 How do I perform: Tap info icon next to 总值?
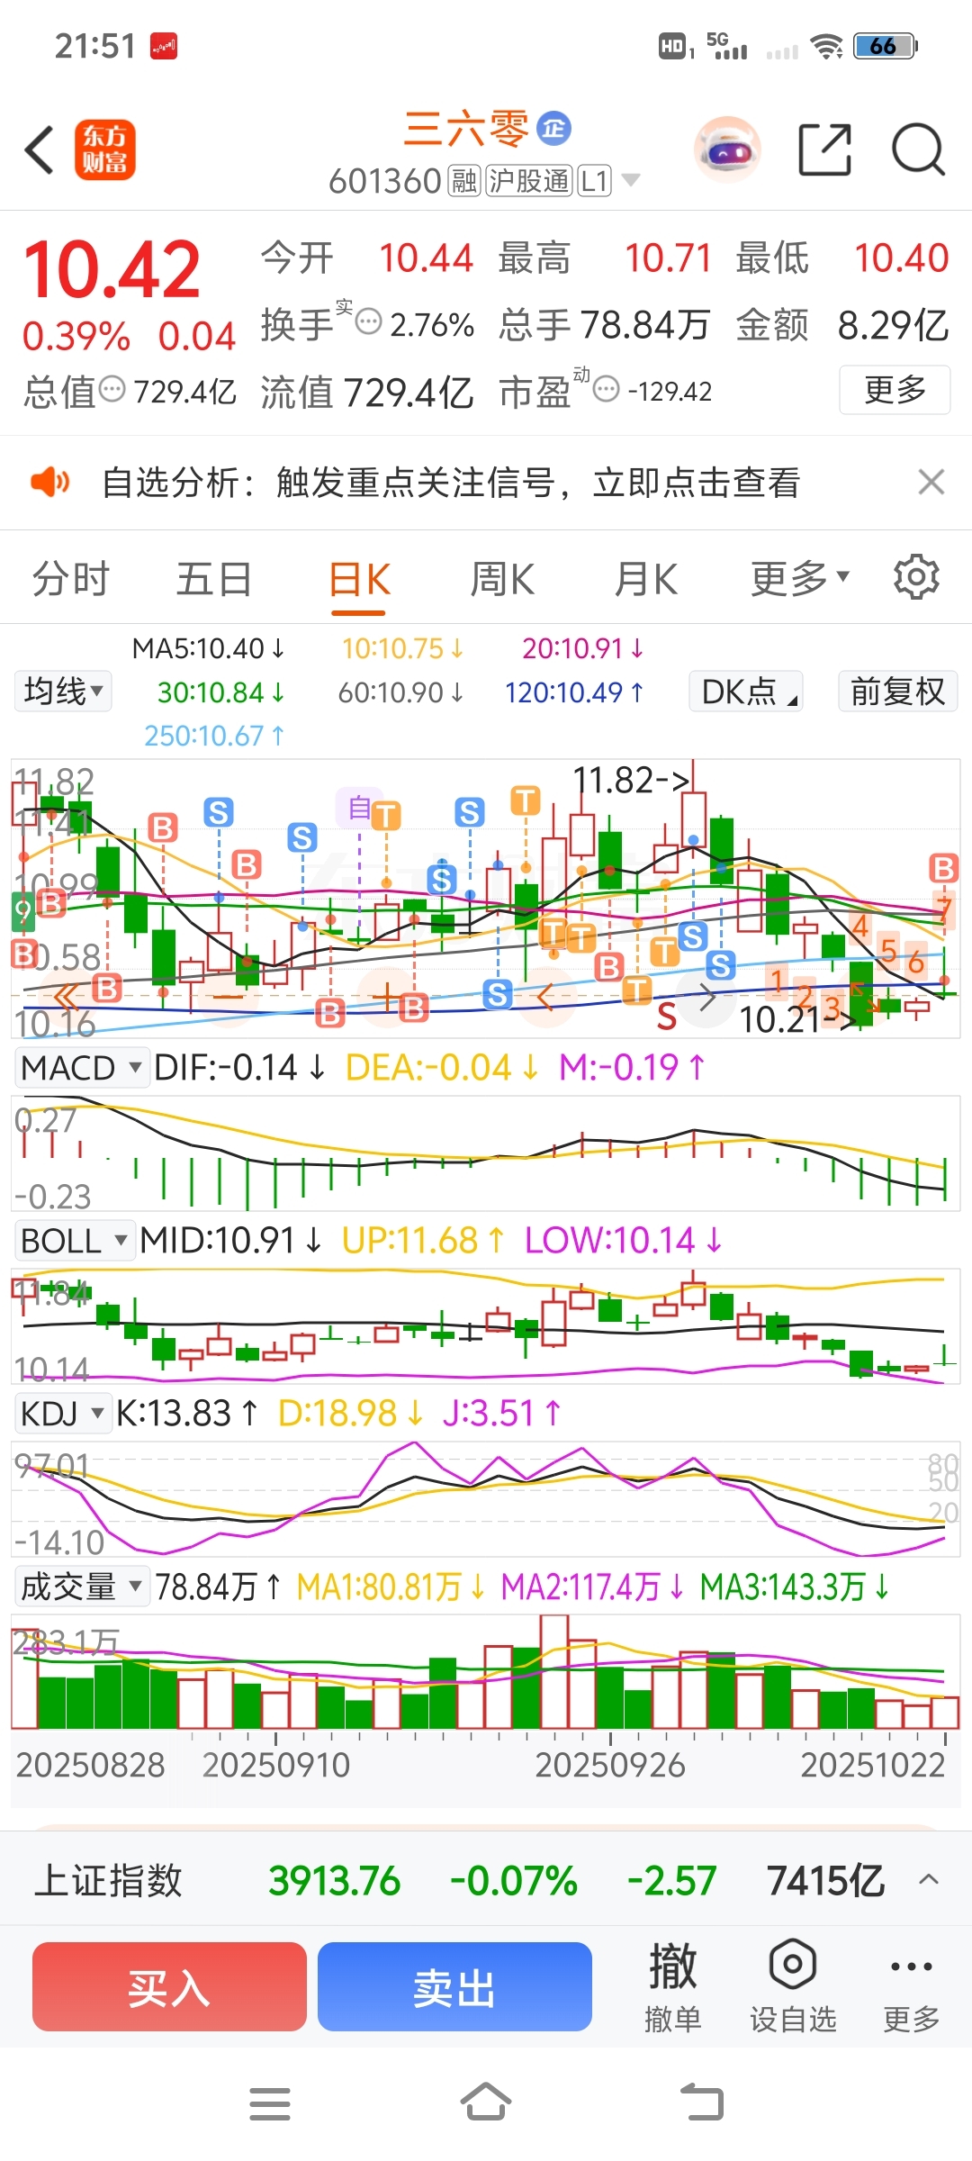(112, 389)
